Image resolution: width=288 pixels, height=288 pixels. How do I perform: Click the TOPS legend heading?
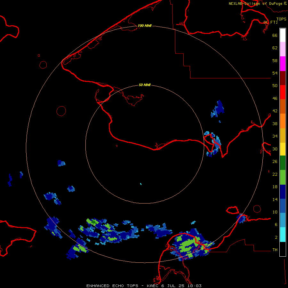(281, 19)
